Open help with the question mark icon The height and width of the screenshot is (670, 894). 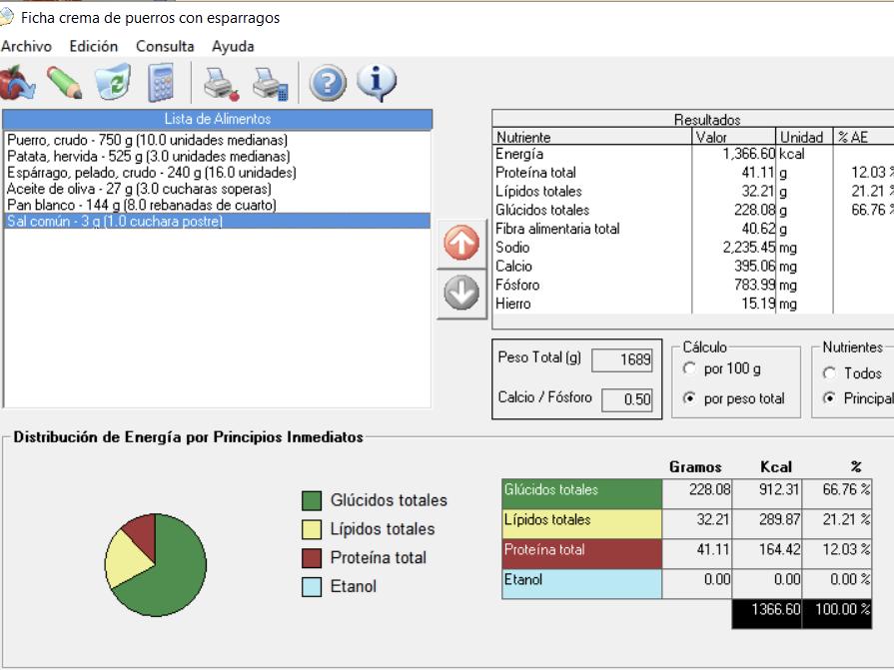pyautogui.click(x=328, y=84)
